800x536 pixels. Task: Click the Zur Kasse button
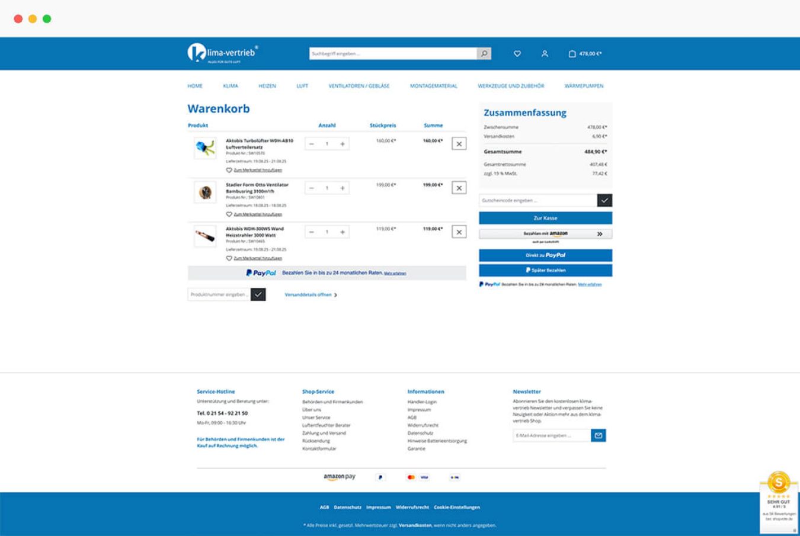tap(545, 218)
